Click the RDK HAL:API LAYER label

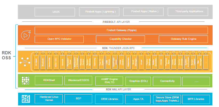click(x=119, y=89)
